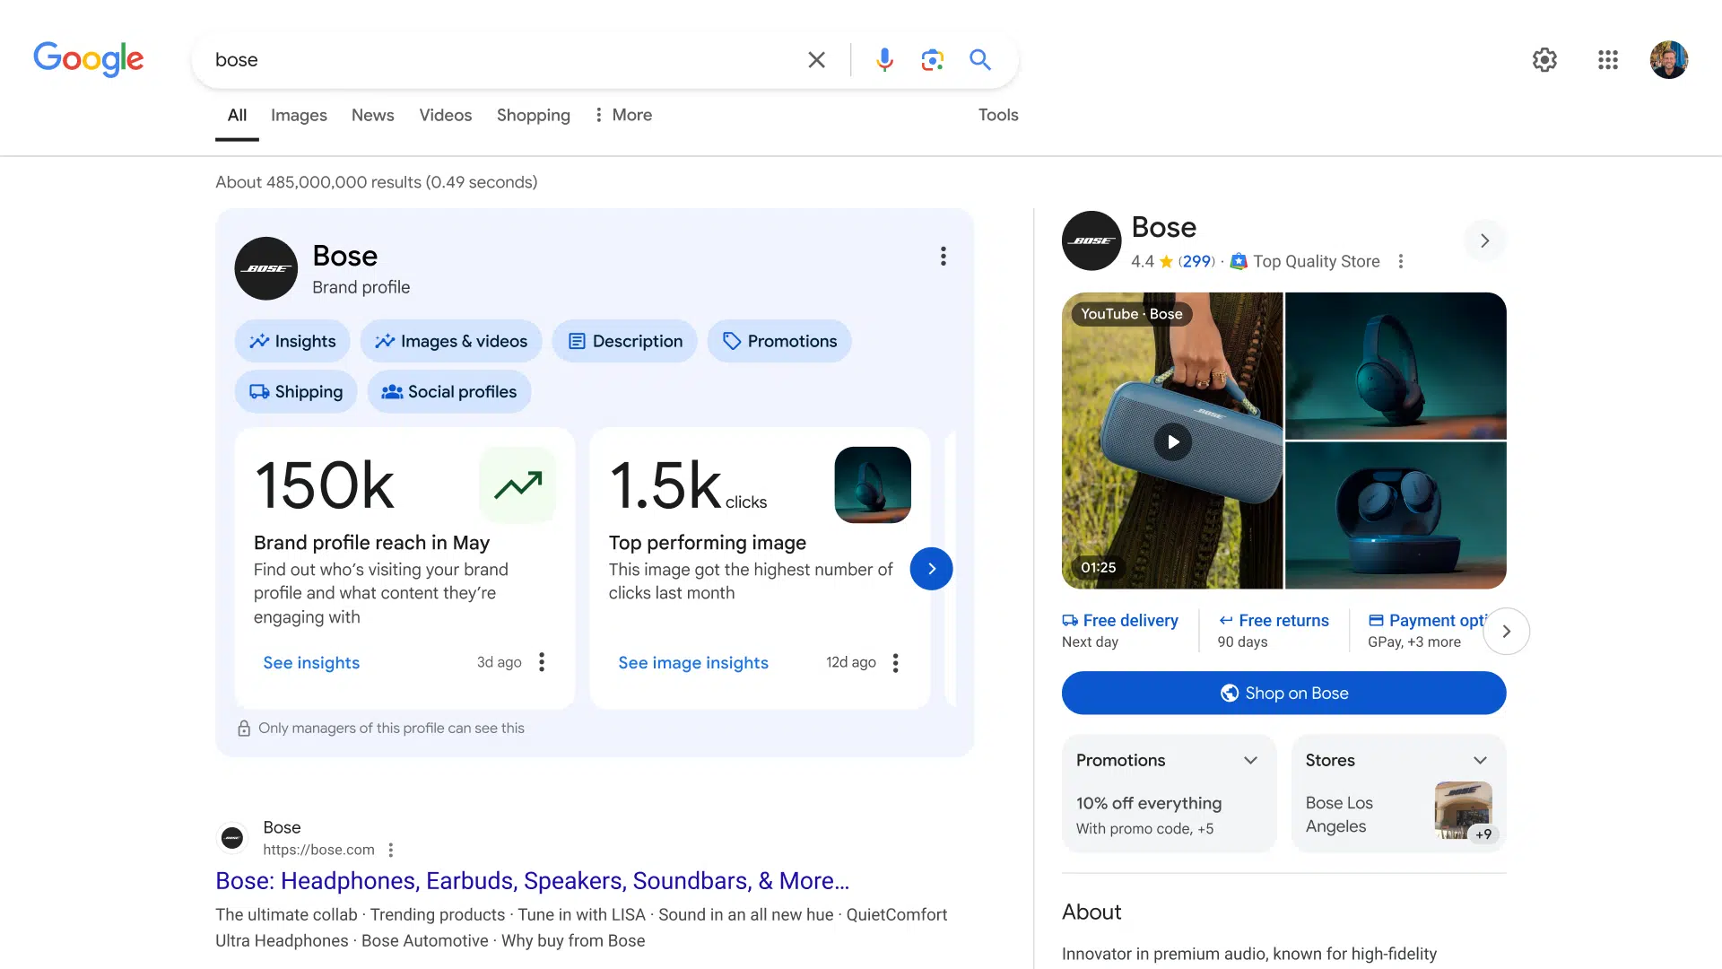Play the Bose YouTube video
The image size is (1722, 969).
[x=1172, y=441]
